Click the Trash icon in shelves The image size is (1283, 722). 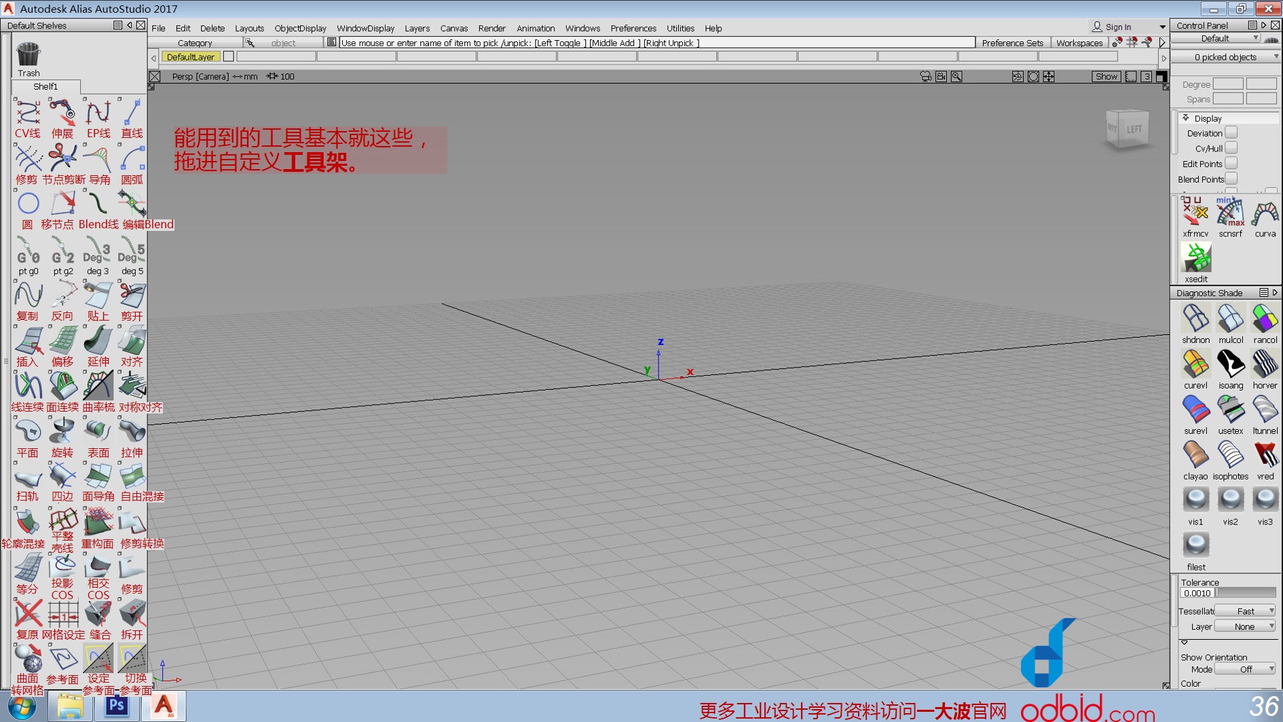click(29, 54)
